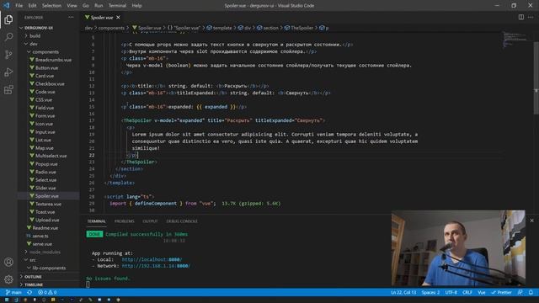
Task: Click the feedback icon in status bar
Action: [520, 292]
